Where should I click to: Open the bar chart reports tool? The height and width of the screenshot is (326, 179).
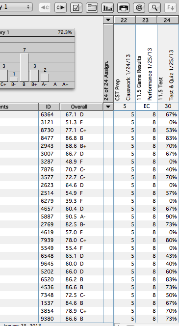pyautogui.click(x=107, y=8)
